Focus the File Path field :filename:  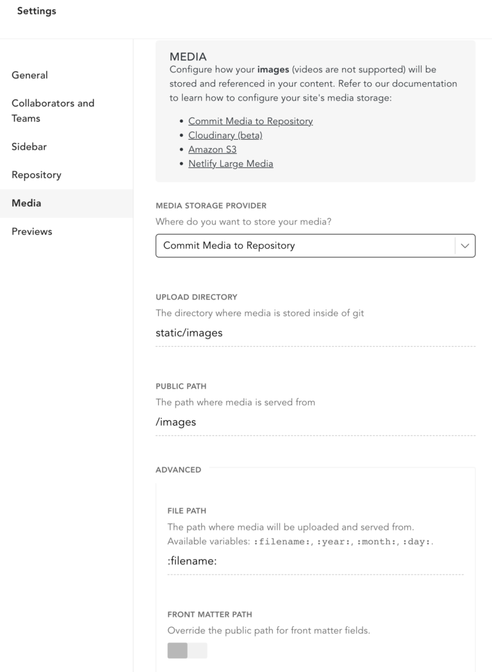pyautogui.click(x=315, y=562)
